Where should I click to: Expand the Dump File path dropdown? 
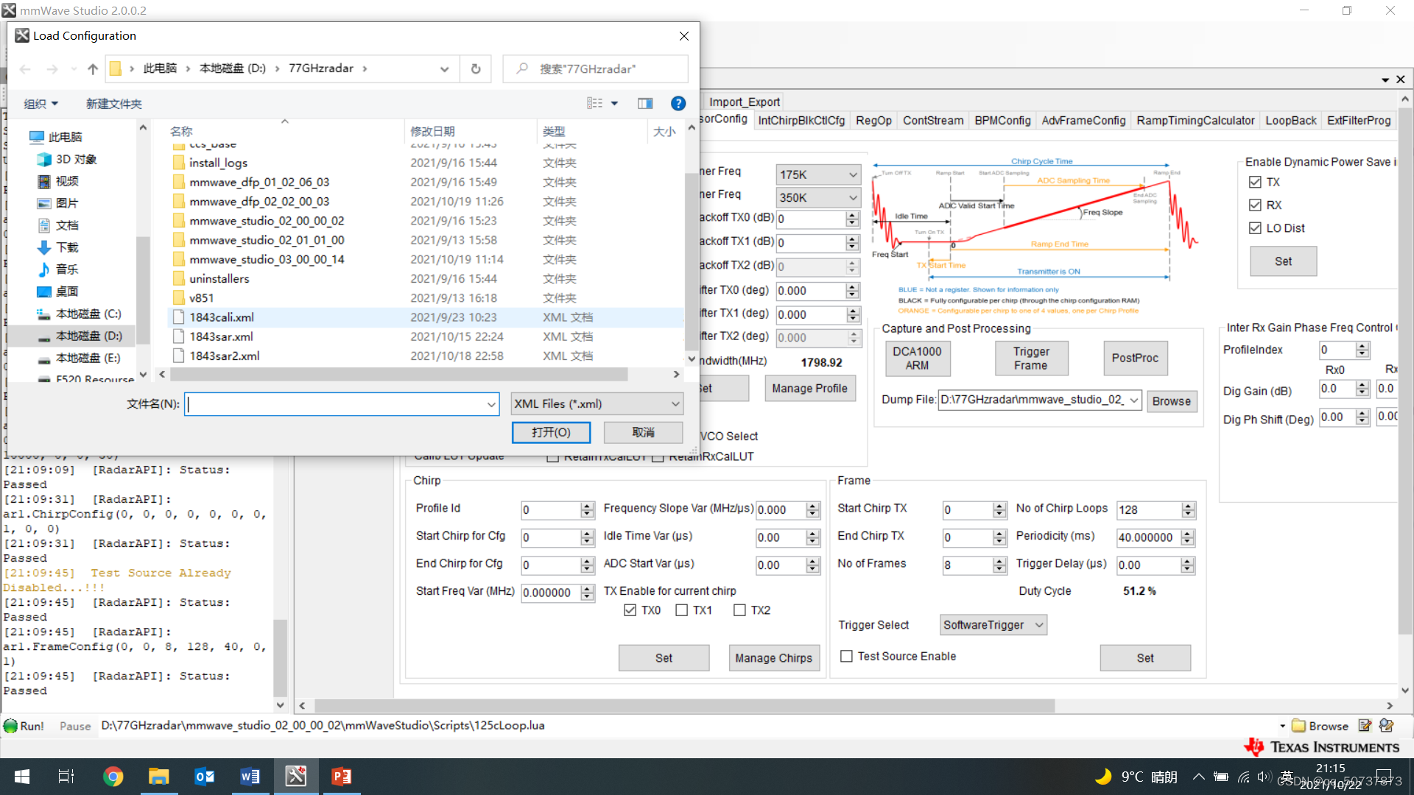click(1133, 400)
